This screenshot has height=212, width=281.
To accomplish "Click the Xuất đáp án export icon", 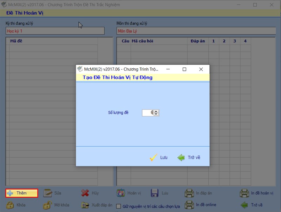I will pyautogui.click(x=85, y=205).
